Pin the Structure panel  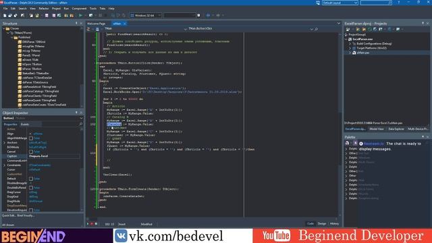point(76,24)
